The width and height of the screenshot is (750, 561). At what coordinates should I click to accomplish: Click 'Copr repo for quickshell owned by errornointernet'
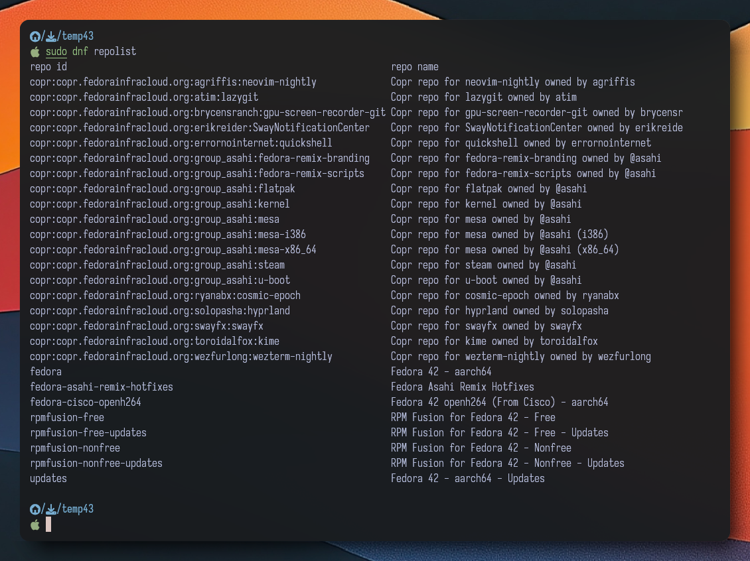[521, 143]
